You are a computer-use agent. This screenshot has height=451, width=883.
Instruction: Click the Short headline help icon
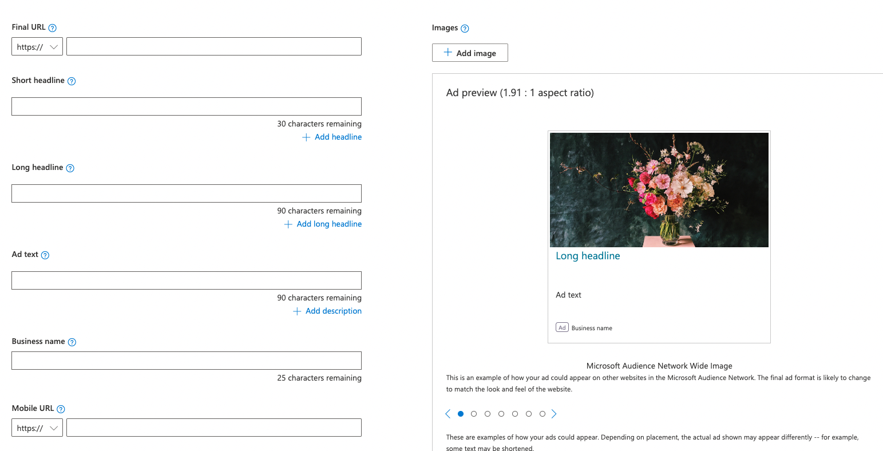coord(72,81)
